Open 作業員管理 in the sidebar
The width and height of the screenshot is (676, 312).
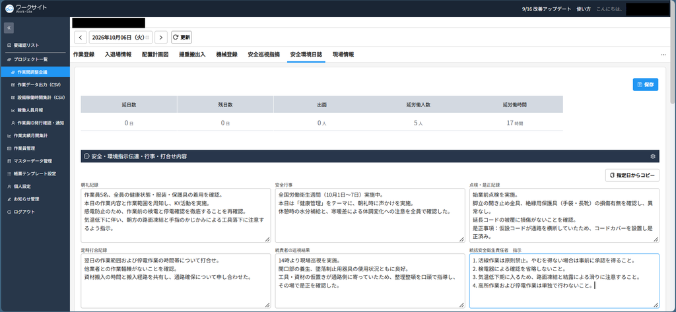pyautogui.click(x=35, y=148)
